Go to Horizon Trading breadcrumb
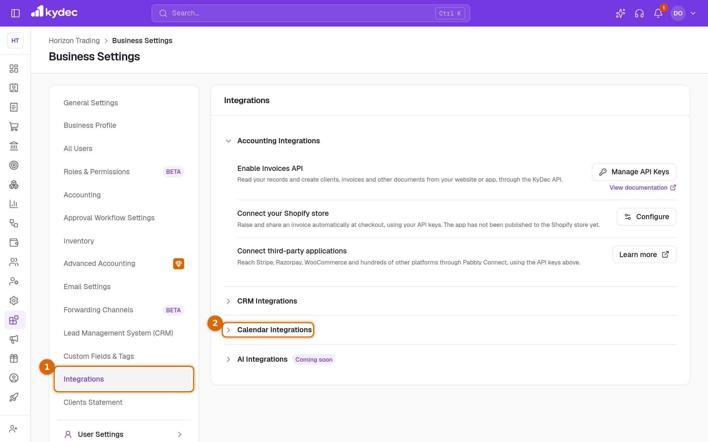 [x=74, y=41]
